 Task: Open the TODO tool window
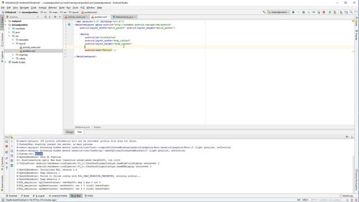coord(89,196)
